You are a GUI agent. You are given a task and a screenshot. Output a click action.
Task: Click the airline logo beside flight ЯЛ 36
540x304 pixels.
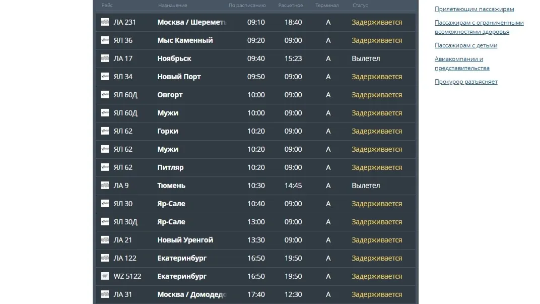[105, 40]
